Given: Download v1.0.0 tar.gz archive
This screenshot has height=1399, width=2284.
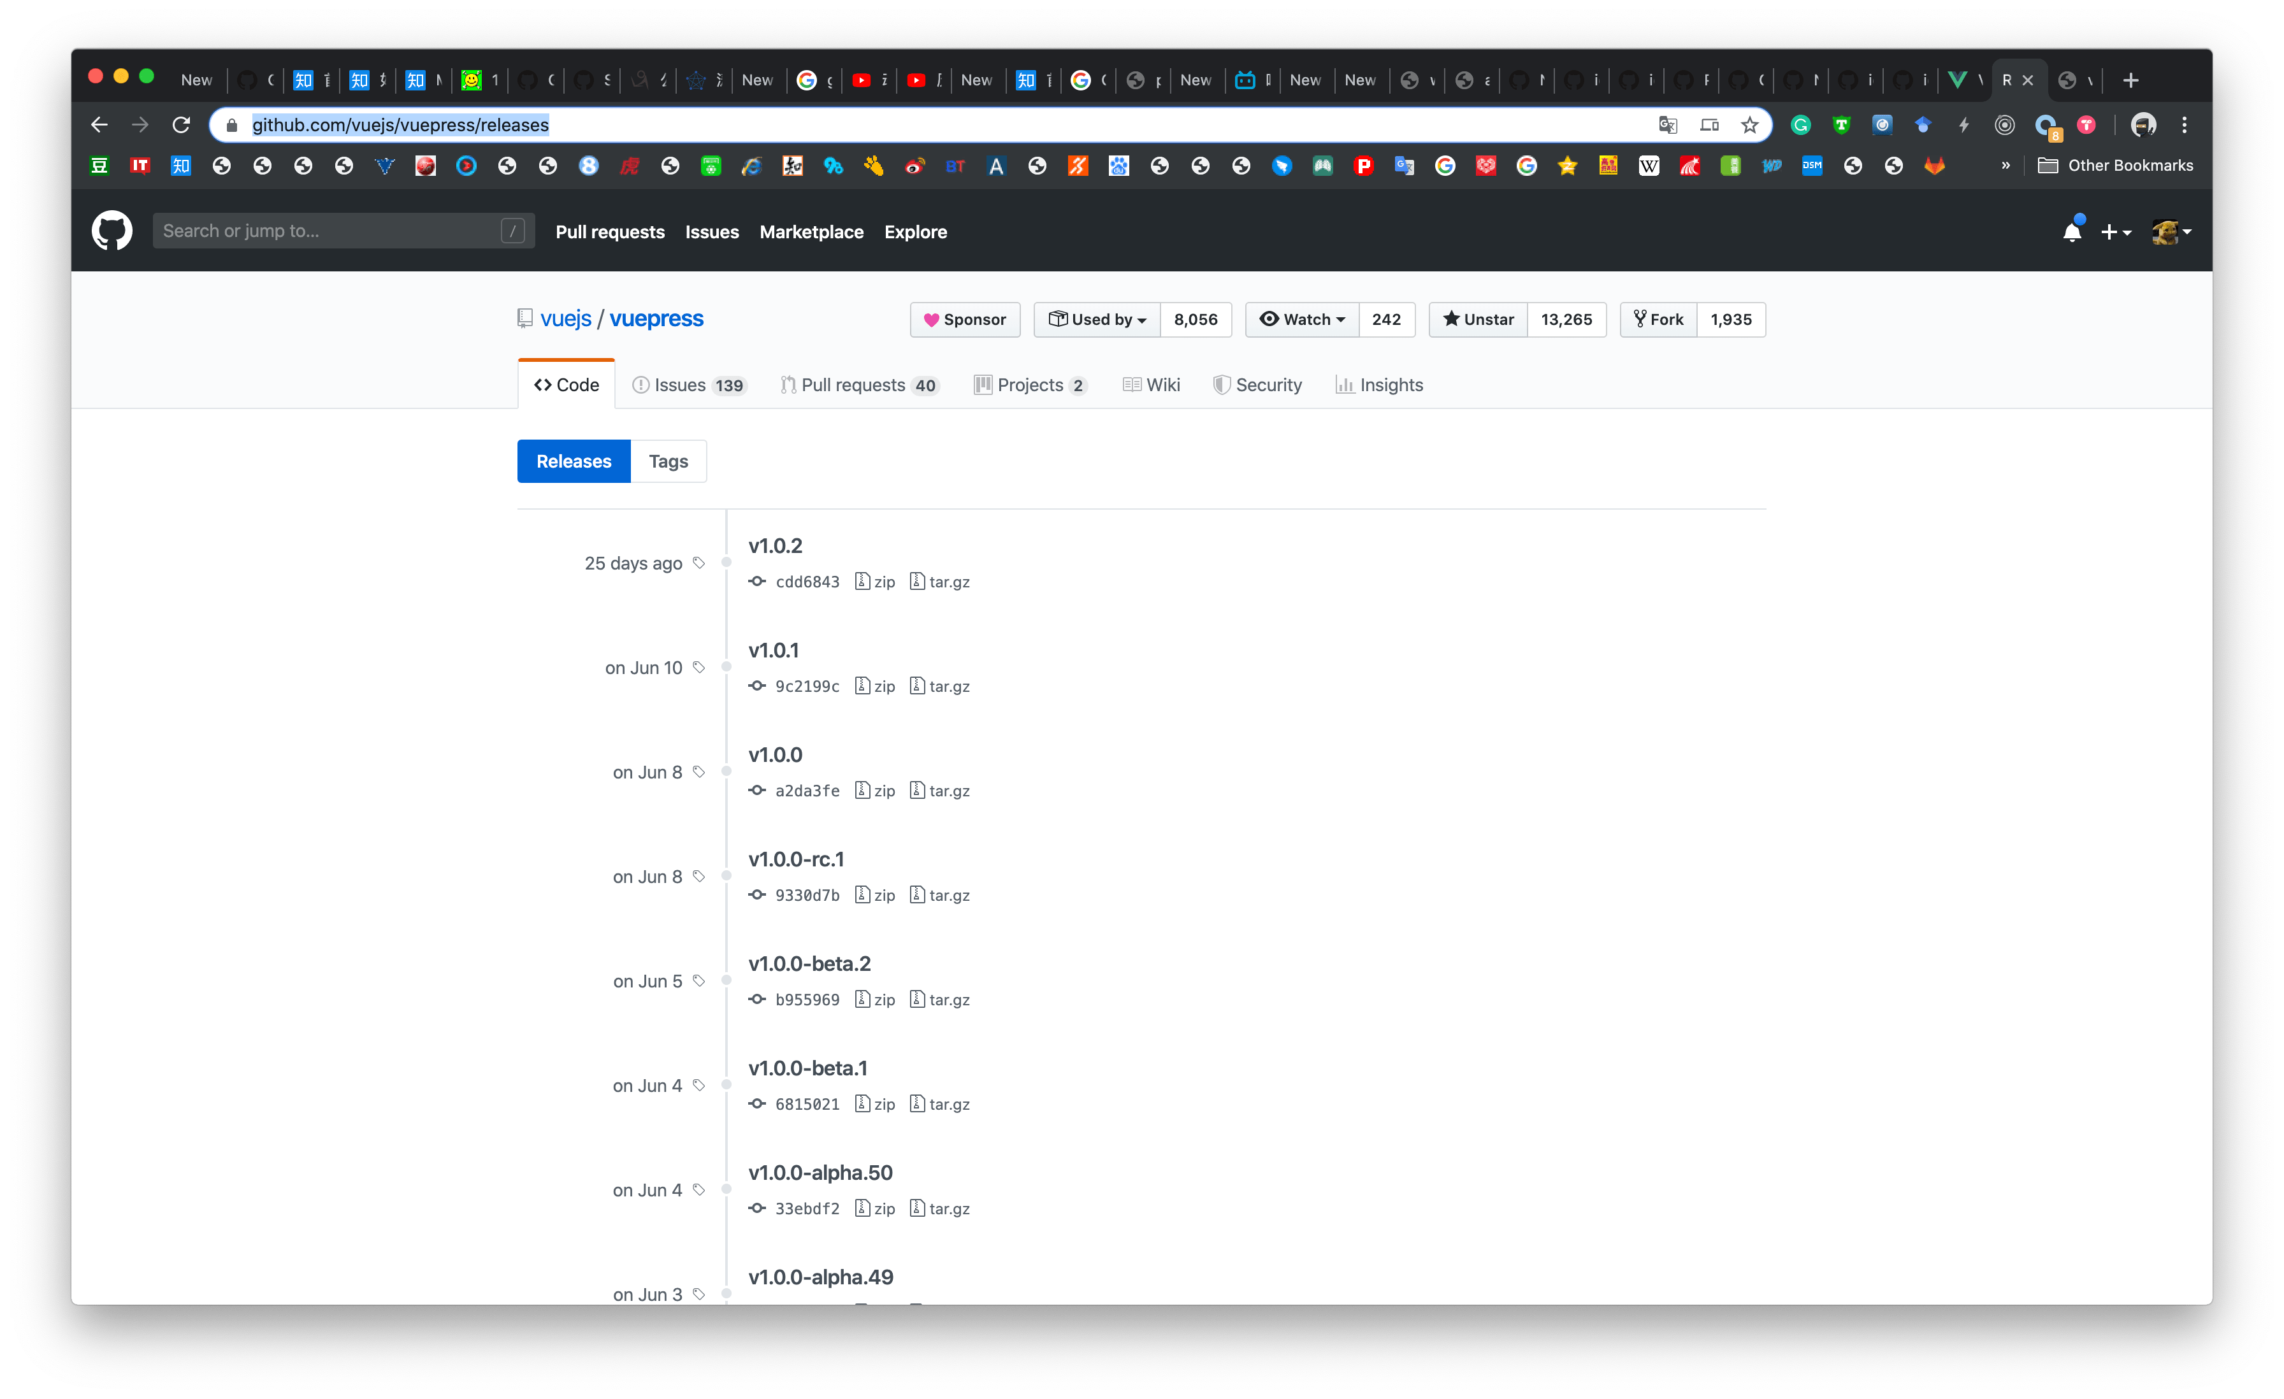Looking at the screenshot, I should 940,791.
